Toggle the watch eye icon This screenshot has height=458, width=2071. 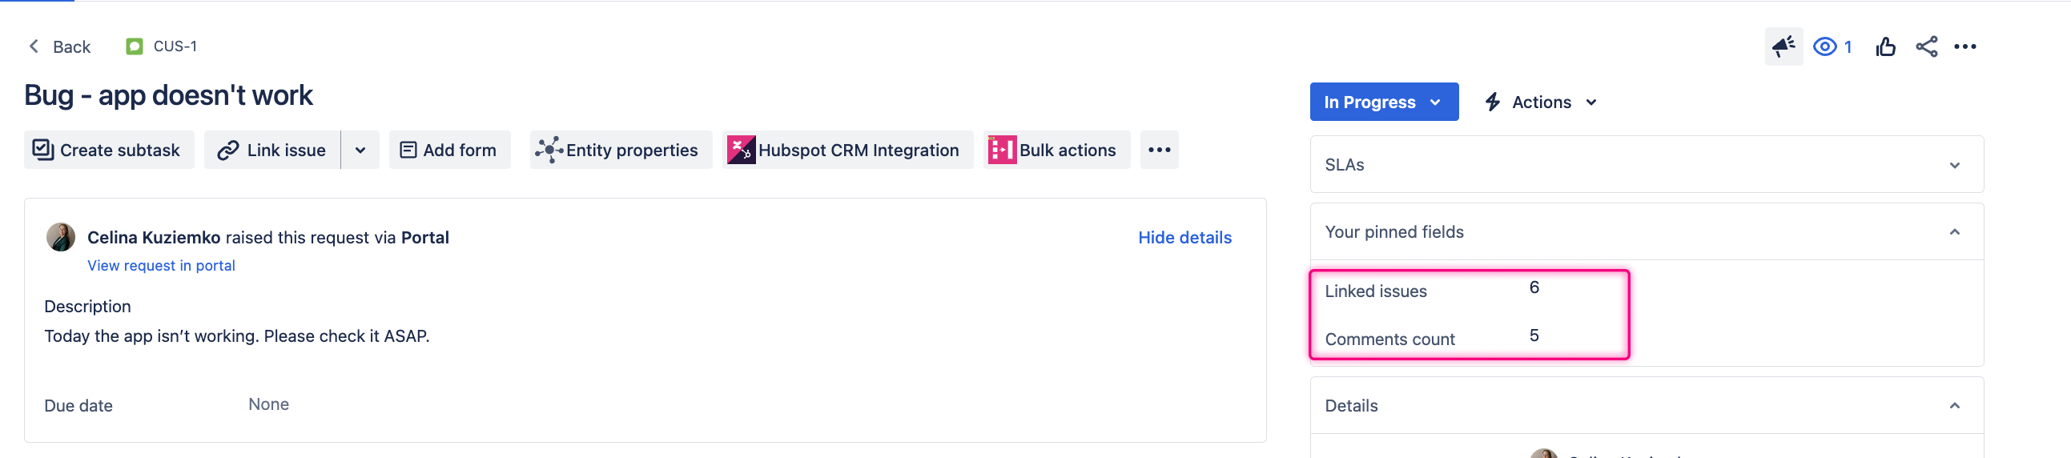tap(1825, 46)
